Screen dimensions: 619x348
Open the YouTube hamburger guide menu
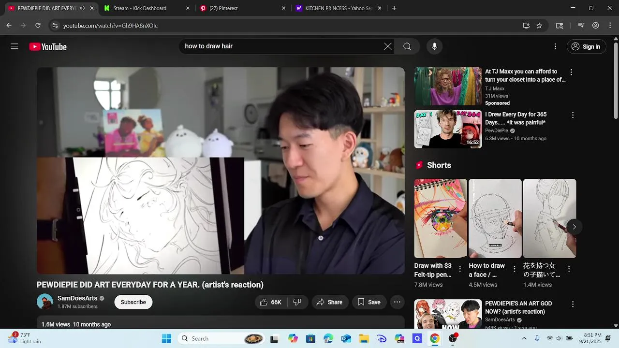pyautogui.click(x=15, y=46)
